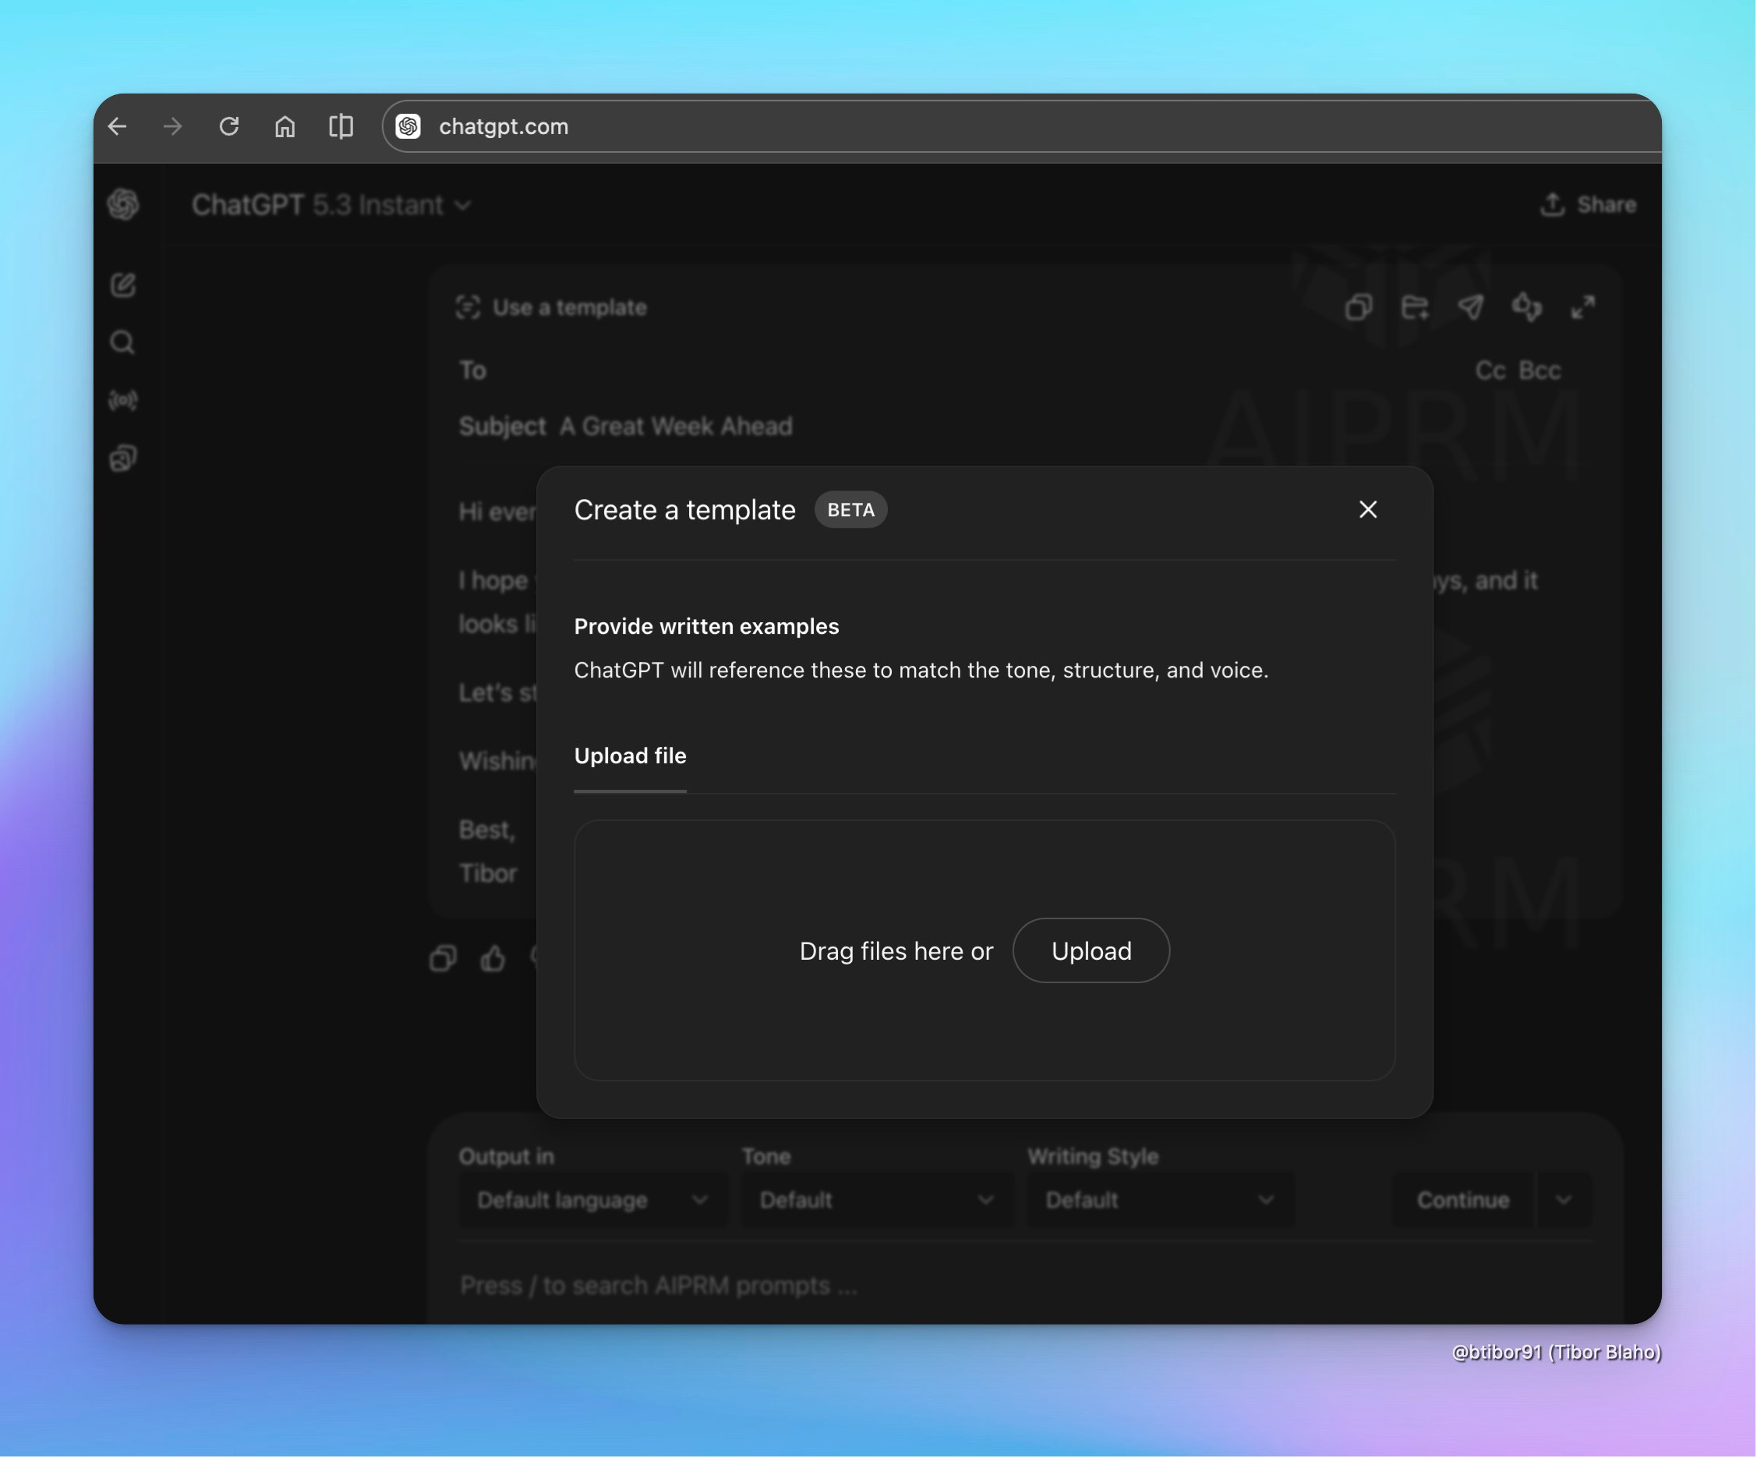Viewport: 1757px width, 1458px height.
Task: Open the ChatGPT 5.3 Instant model selector
Action: pyautogui.click(x=332, y=204)
